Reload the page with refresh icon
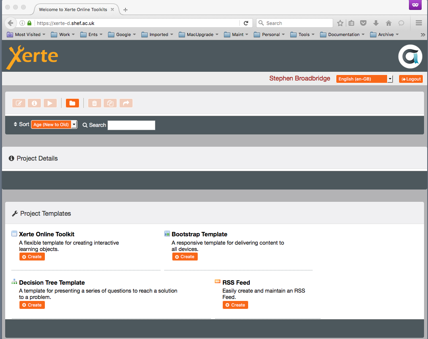The image size is (428, 339). 246,23
